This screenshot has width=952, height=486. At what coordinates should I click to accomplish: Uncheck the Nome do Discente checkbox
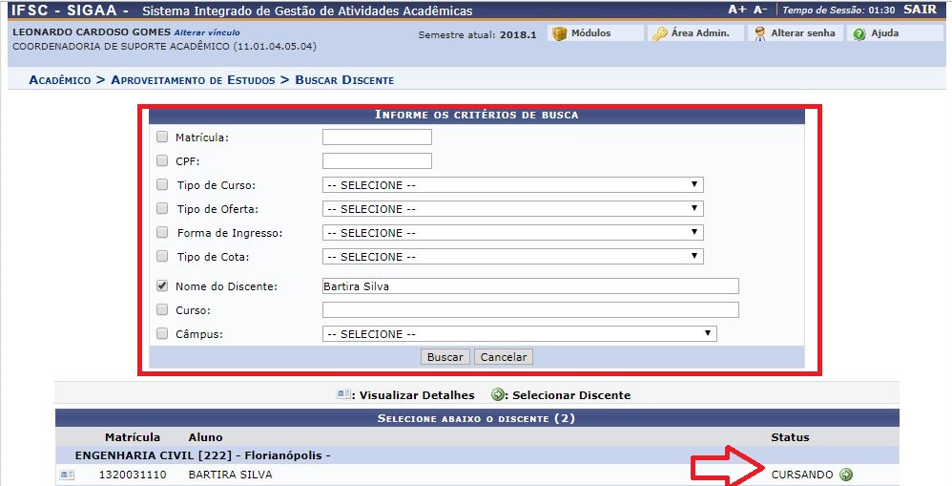(x=162, y=285)
